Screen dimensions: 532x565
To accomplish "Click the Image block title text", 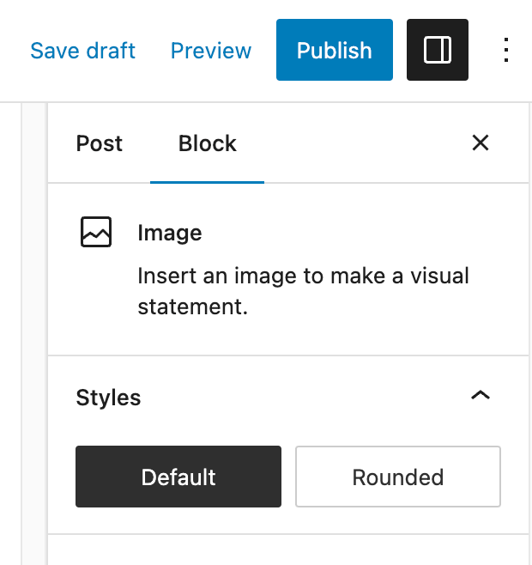I will (170, 233).
